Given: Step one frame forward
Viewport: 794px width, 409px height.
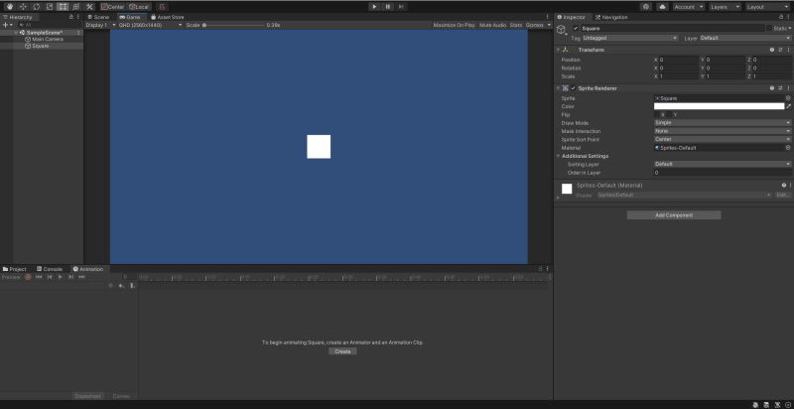Looking at the screenshot, I should [401, 7].
